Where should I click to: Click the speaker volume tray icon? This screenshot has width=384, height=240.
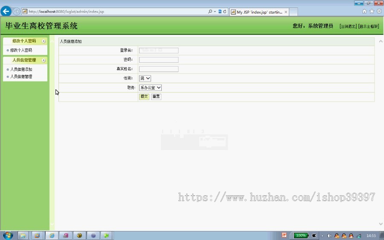coord(329,236)
